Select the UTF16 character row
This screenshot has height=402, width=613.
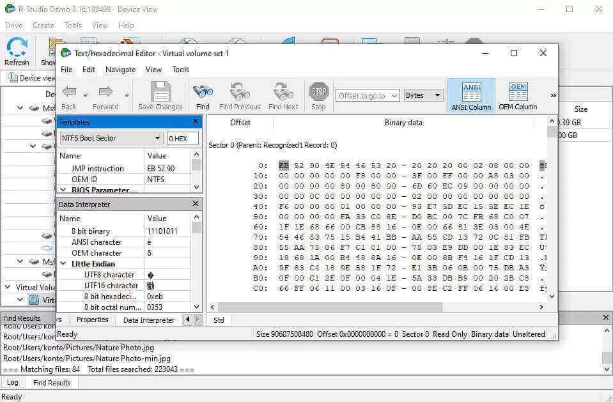[x=125, y=286]
